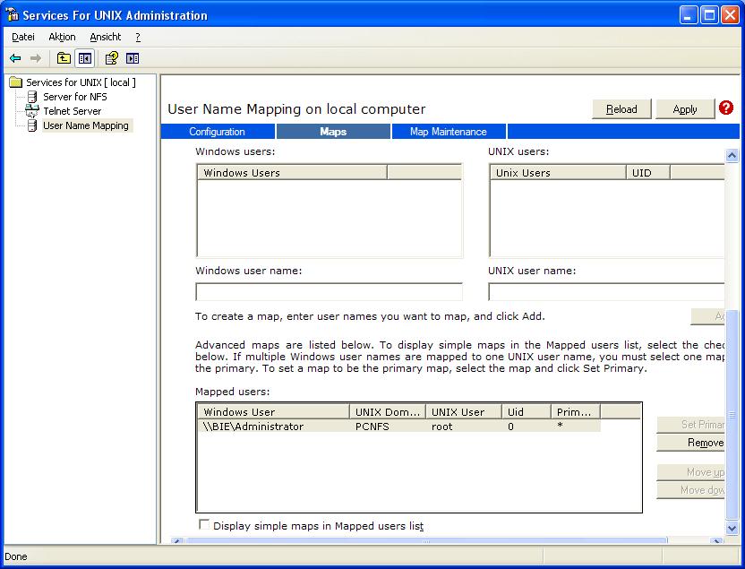The image size is (745, 569).
Task: Click the vertical scrollbar down arrow
Action: (x=732, y=528)
